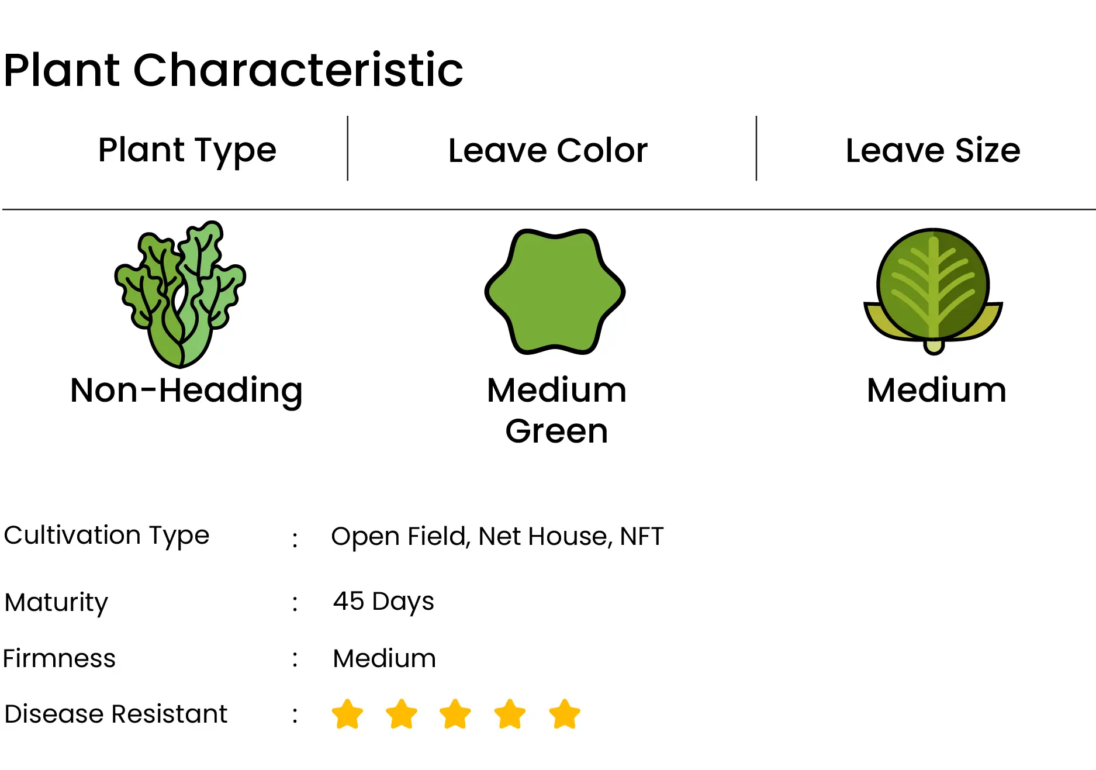Click the Medium Green label text
Screen dimensions: 1096x770
[556, 410]
